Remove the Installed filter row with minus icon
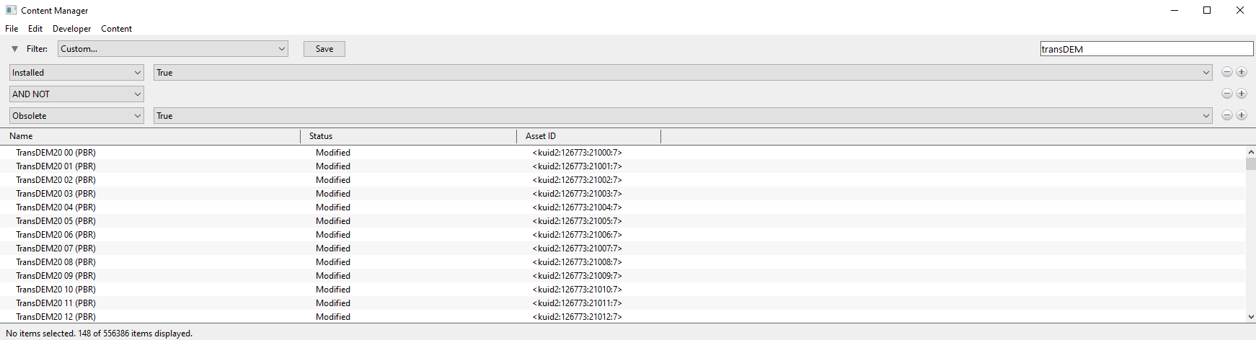Image resolution: width=1256 pixels, height=340 pixels. [1226, 72]
